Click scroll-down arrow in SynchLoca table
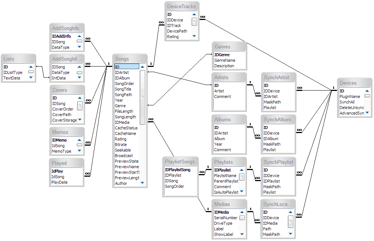Screen dimensions: 374x241 click(x=290, y=234)
